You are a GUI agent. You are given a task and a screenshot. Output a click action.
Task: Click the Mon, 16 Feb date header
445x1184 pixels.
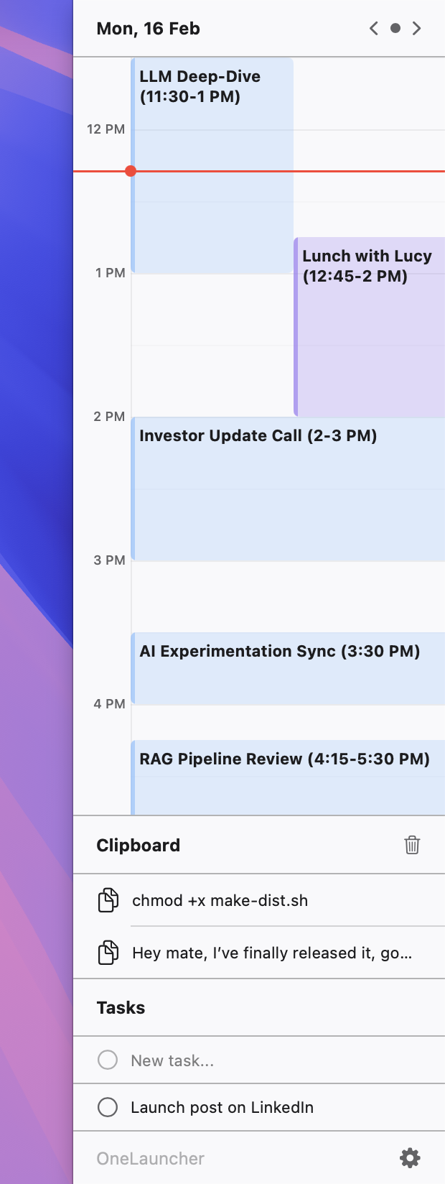149,29
